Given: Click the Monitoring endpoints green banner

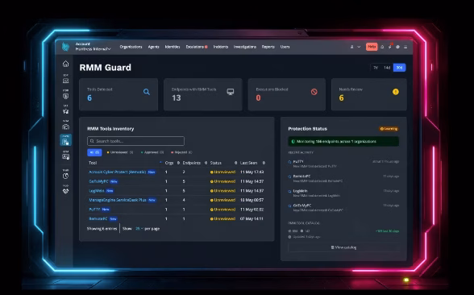Looking at the screenshot, I should coord(343,142).
